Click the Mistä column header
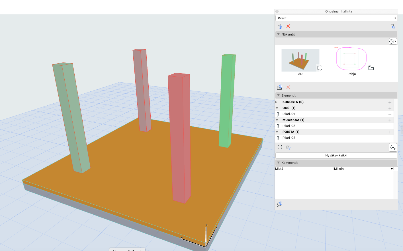 (304, 169)
